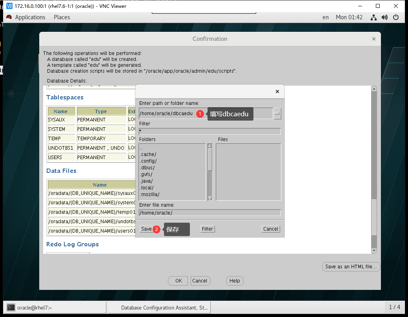This screenshot has width=408, height=317.
Task: Click the SYSTEM tablespace name cell
Action: point(62,129)
